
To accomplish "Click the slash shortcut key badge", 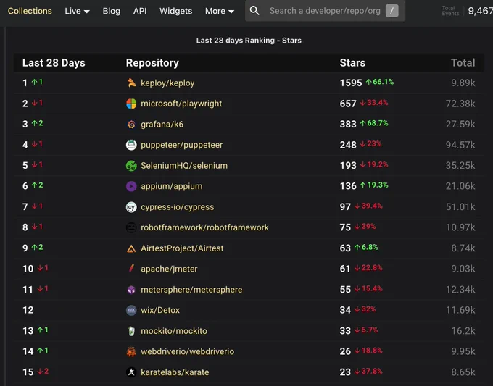I will tap(391, 11).
